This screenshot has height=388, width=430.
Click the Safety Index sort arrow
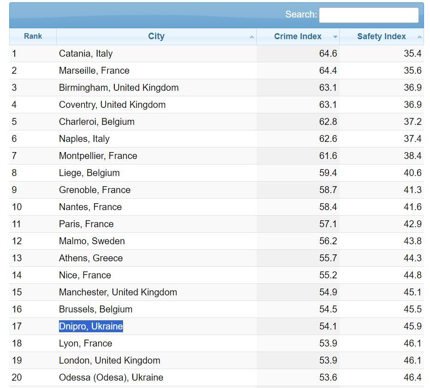coord(419,37)
